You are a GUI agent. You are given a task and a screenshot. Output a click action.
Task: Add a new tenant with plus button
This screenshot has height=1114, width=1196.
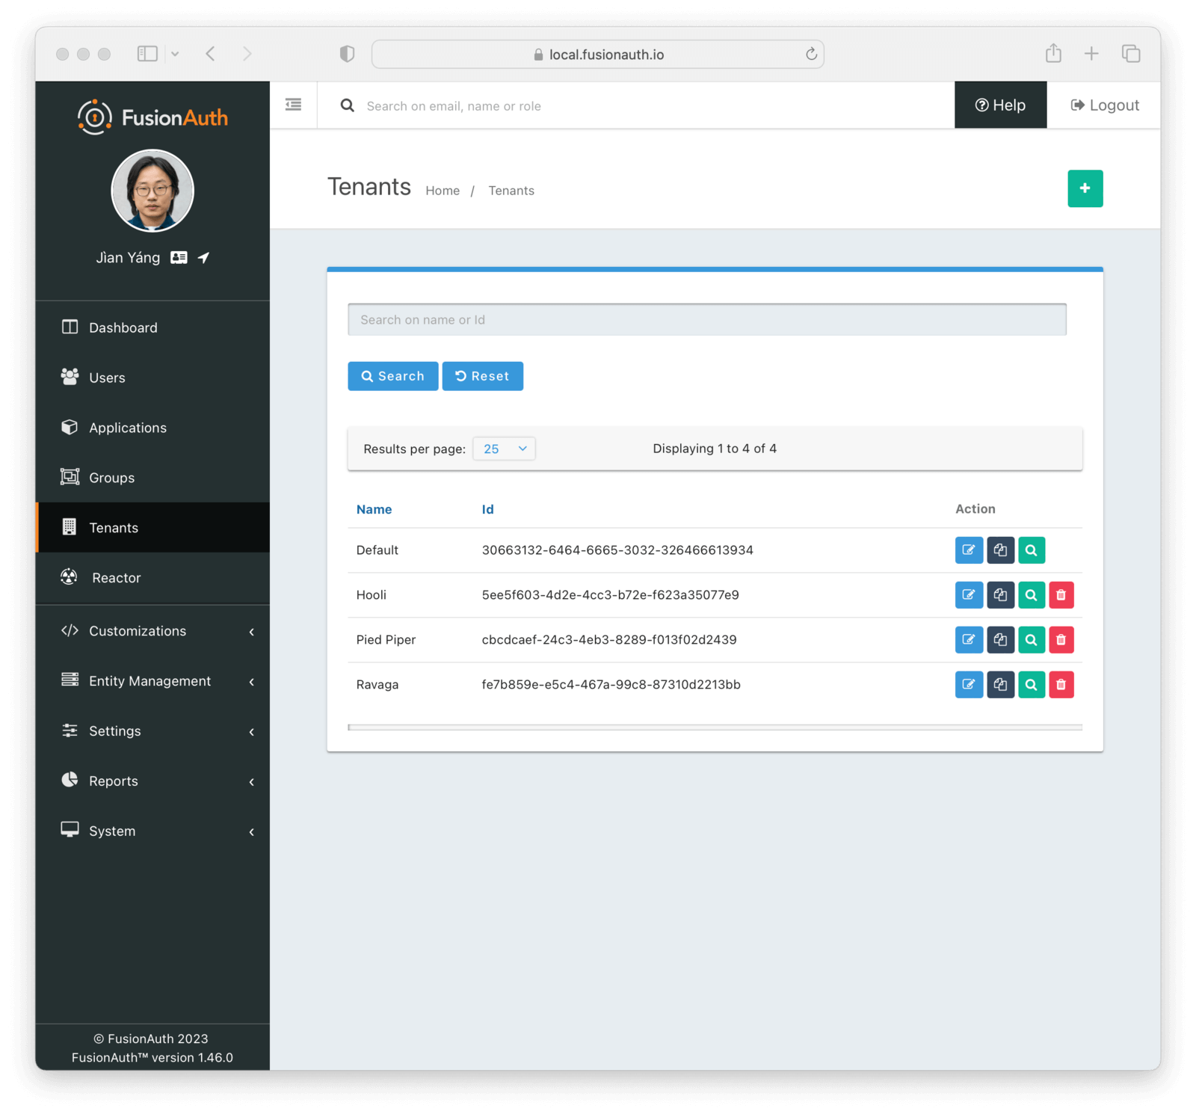pyautogui.click(x=1085, y=188)
